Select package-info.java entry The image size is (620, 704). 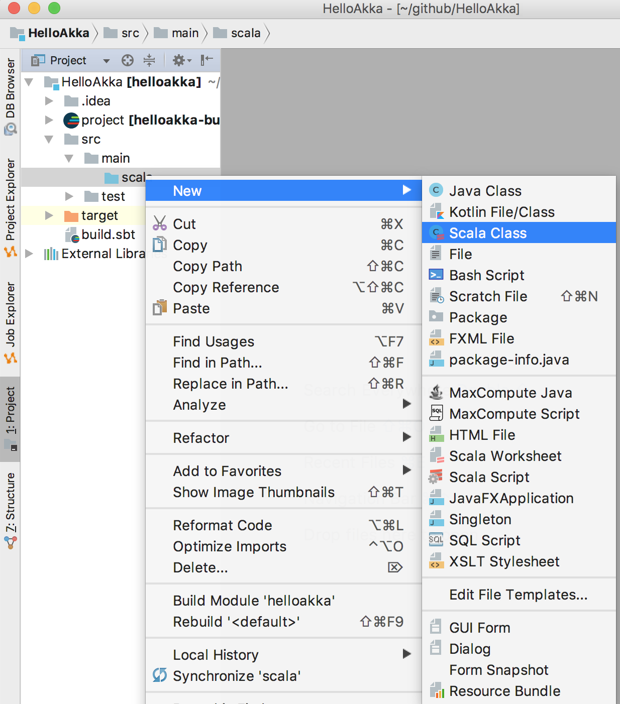coord(519,359)
